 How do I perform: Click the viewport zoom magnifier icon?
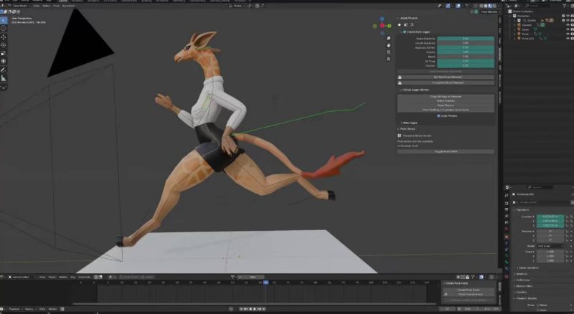pos(388,39)
